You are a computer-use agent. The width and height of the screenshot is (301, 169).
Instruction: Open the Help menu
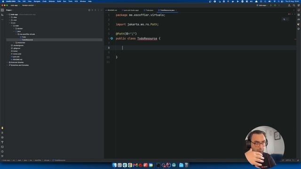pos(90,1)
